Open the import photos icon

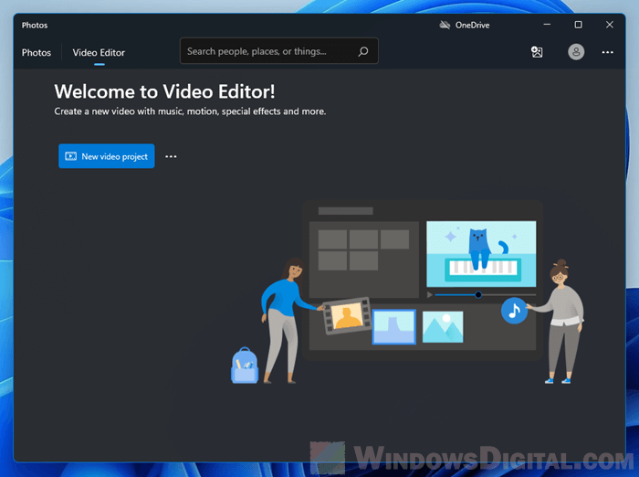[537, 52]
